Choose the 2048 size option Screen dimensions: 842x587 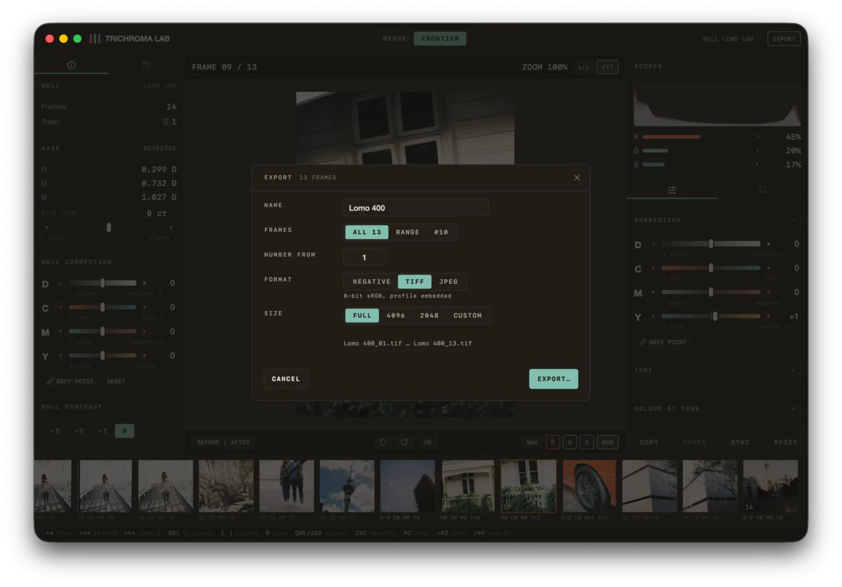click(x=429, y=315)
